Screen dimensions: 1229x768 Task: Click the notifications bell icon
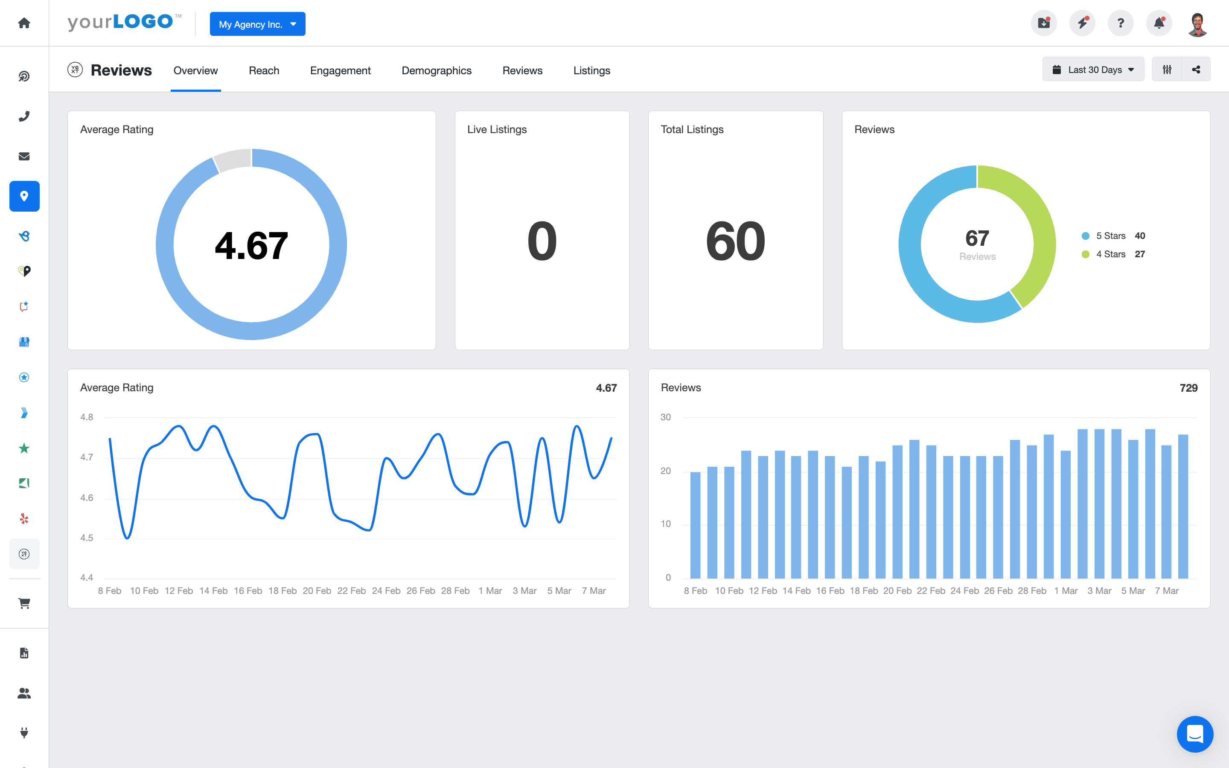coord(1159,23)
